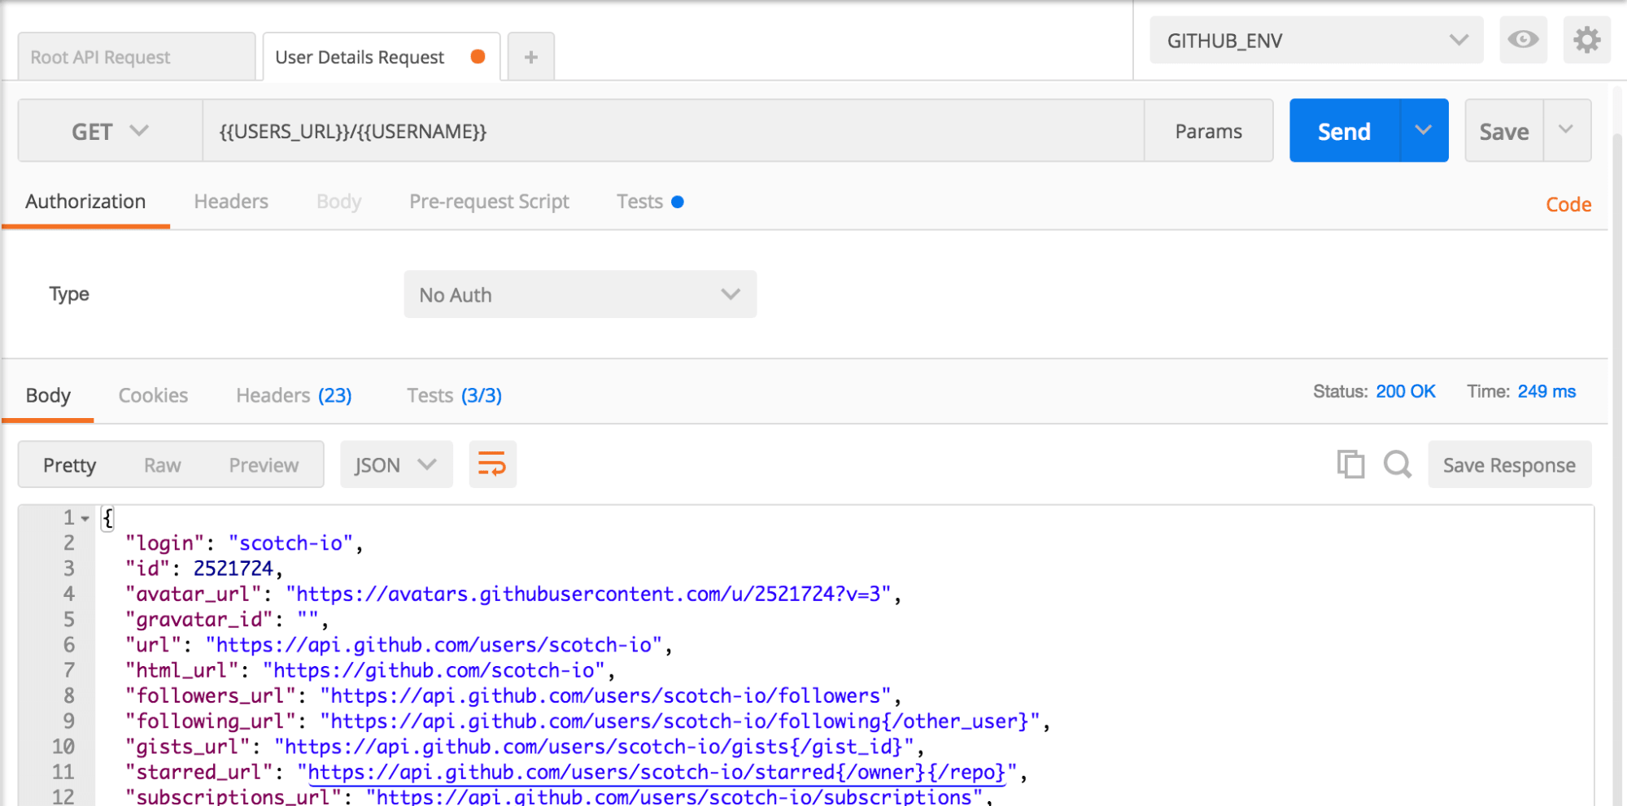Open the No Auth type dropdown
The image size is (1627, 806).
pos(580,294)
